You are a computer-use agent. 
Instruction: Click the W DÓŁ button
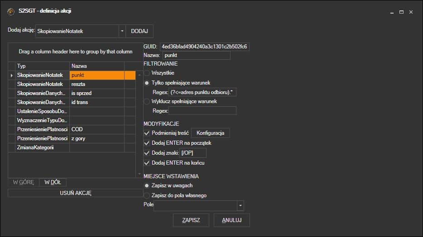(x=53, y=182)
